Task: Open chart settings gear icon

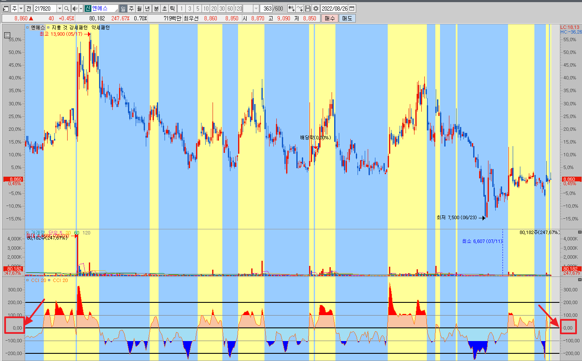Action: (x=316, y=8)
